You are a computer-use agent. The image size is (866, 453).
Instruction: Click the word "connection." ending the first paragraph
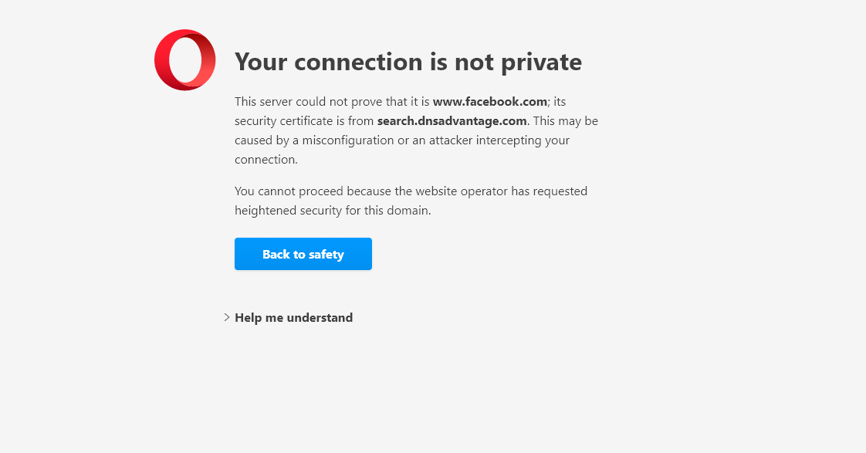(x=266, y=160)
